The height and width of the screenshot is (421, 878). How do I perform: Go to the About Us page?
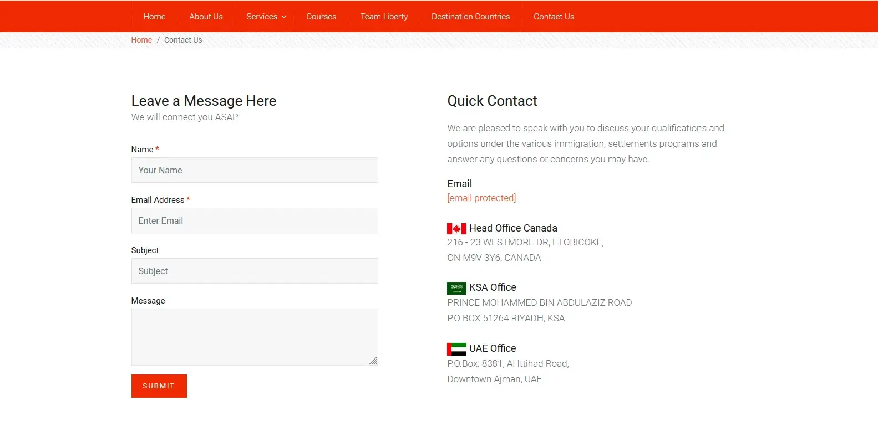[x=206, y=17]
